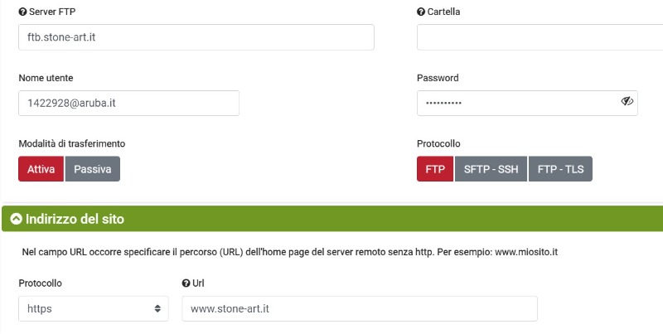Click the Url help question icon
This screenshot has width=663, height=334.
[186, 283]
